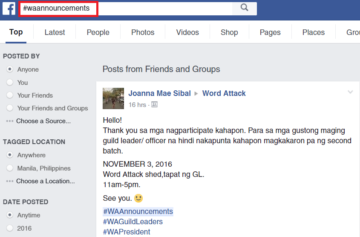Open the Word Attack group link
This screenshot has height=237, width=360.
click(224, 93)
